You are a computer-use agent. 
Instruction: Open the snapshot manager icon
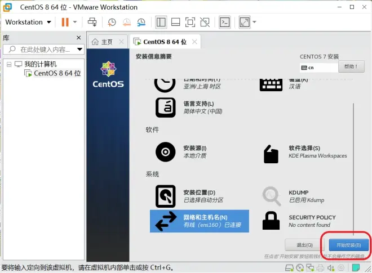[141, 23]
